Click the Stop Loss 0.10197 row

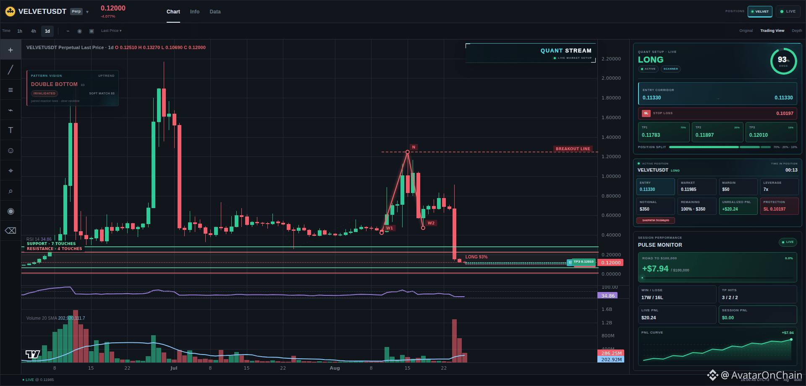pyautogui.click(x=717, y=113)
